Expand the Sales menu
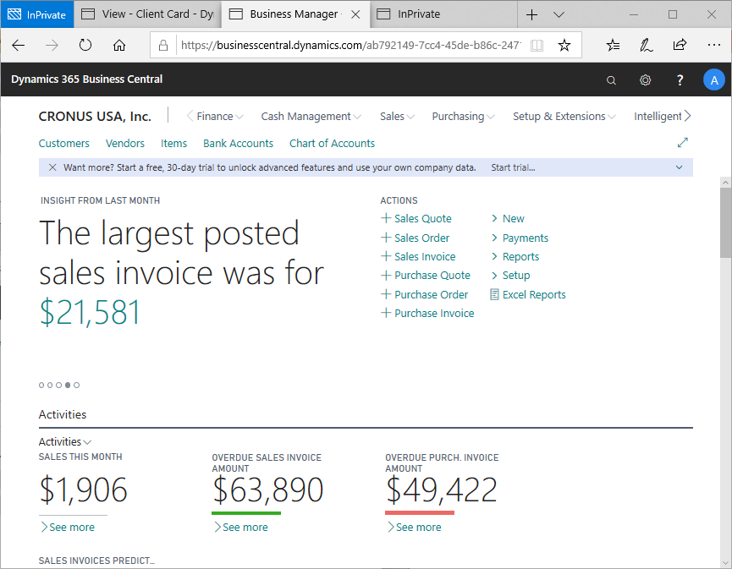 397,116
